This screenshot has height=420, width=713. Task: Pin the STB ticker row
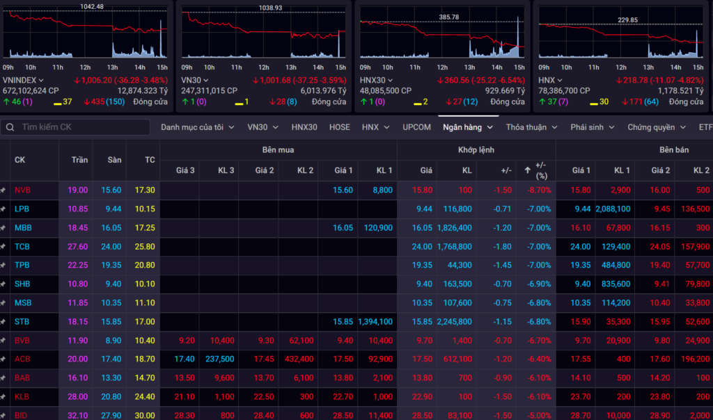click(x=3, y=322)
